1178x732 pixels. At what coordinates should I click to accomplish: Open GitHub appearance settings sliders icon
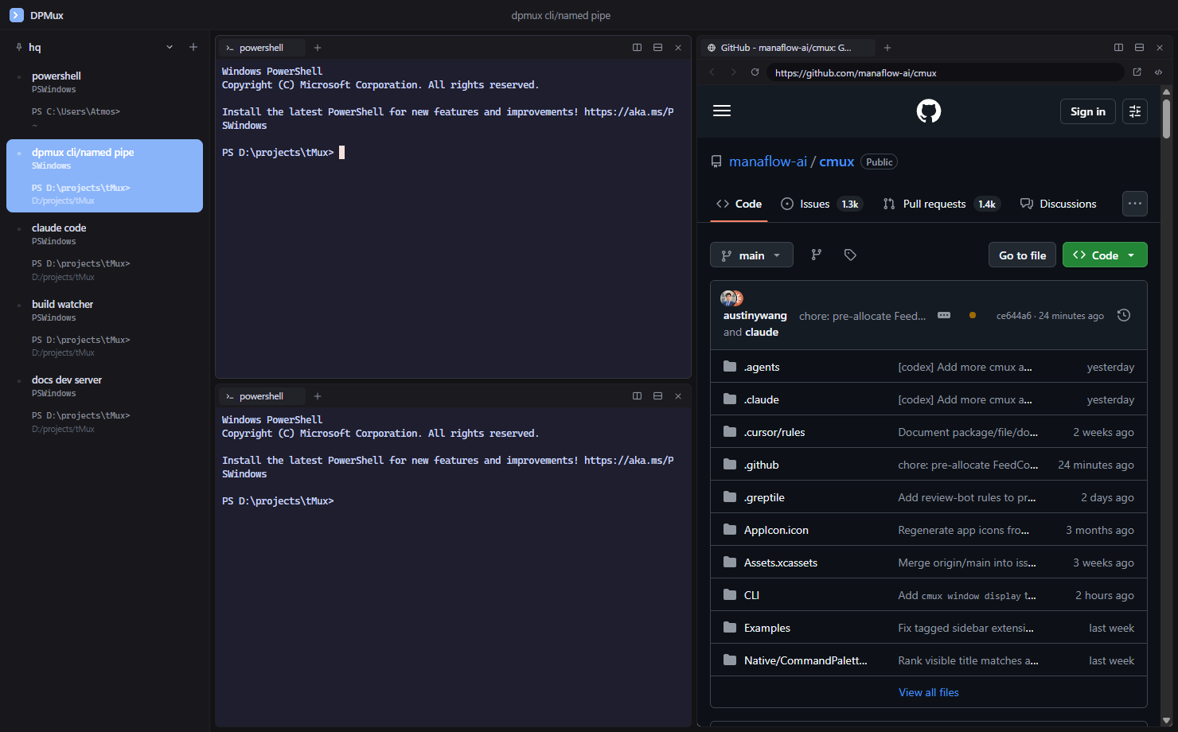point(1135,111)
